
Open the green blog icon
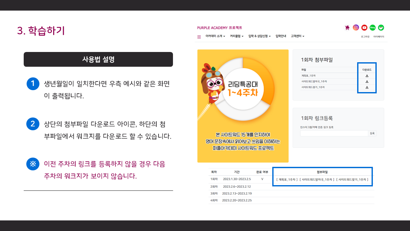373,28
